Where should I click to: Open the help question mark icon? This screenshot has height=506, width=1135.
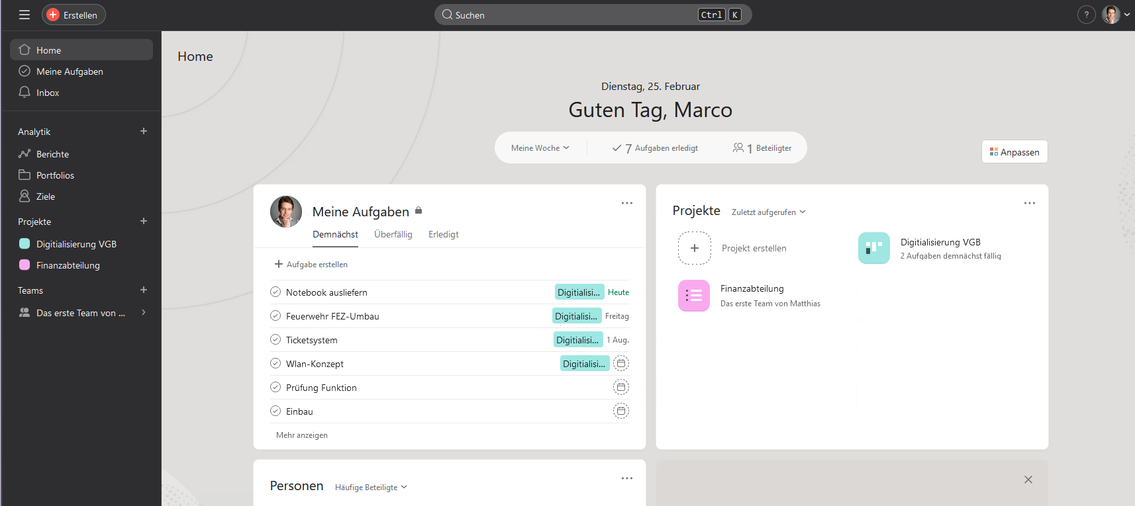[1086, 15]
